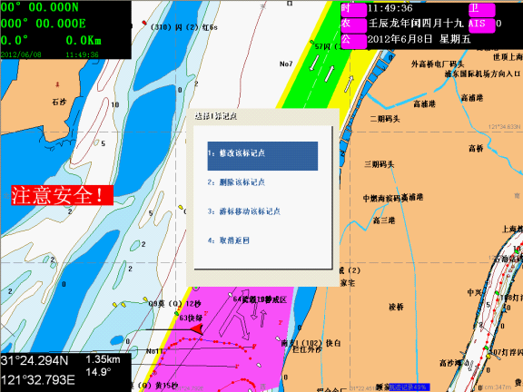523x392 pixels.
Task: Click the red 注意安全! warning banner
Action: point(62,195)
